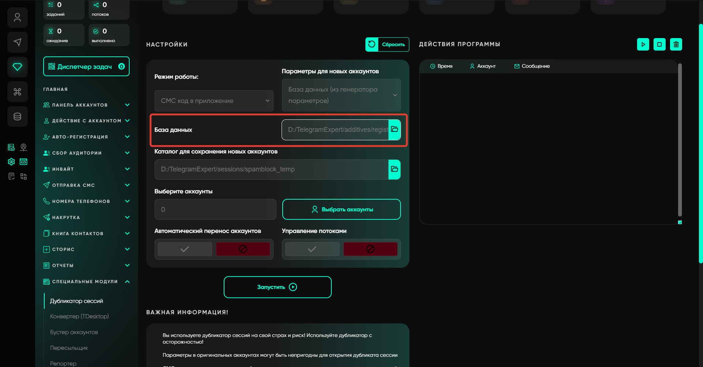Click the Выбрать аккаунты button

point(341,210)
